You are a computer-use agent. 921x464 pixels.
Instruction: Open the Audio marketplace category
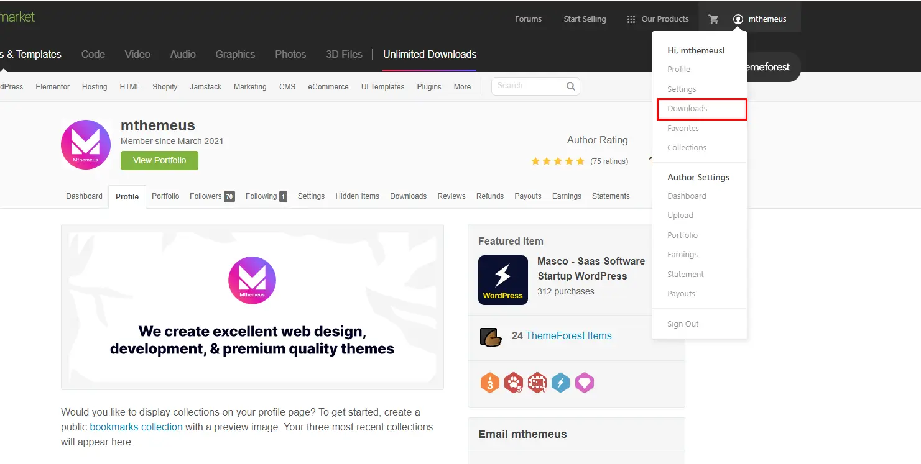pos(183,55)
